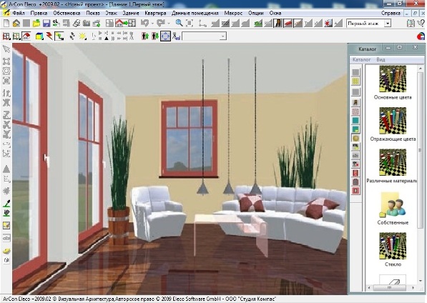Toggle the red roof house view button
The width and height of the screenshot is (427, 303).
click(x=26, y=36)
